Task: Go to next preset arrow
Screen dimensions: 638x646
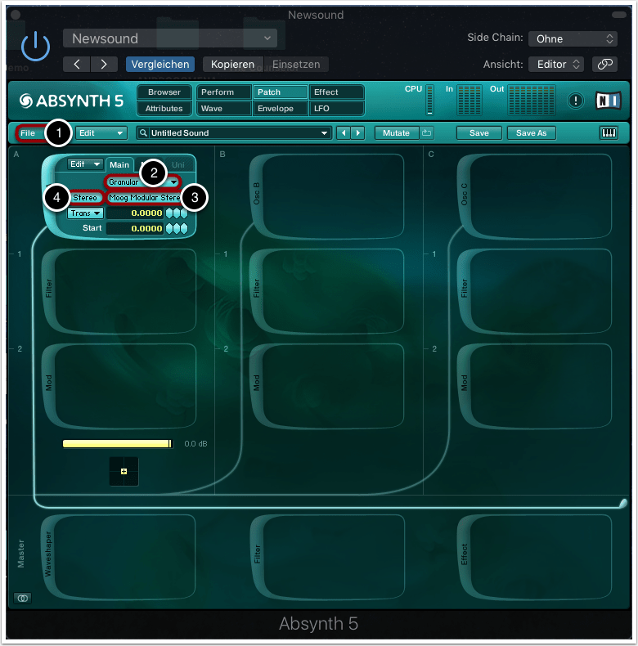Action: click(104, 65)
